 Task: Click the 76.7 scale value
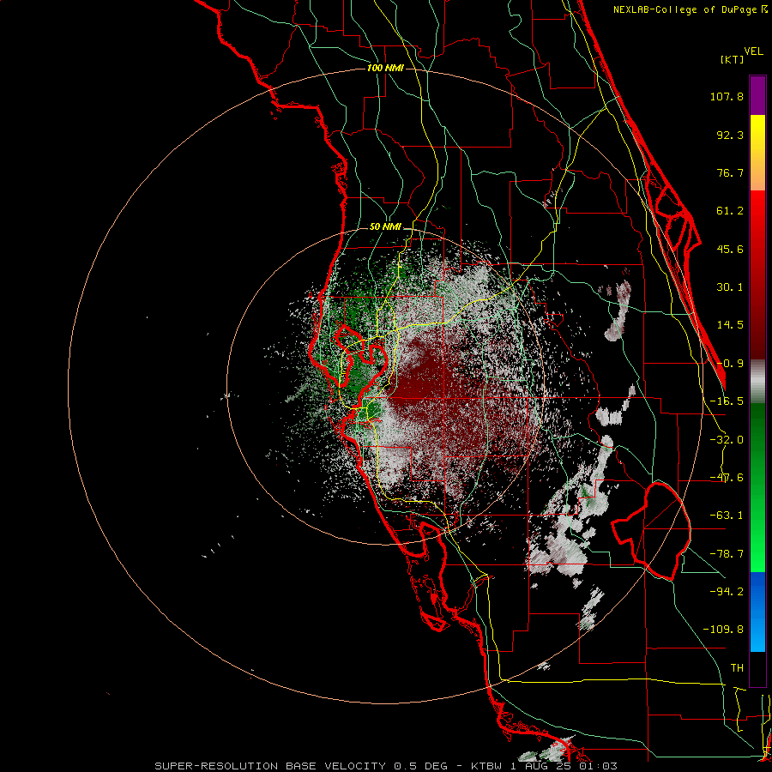click(x=730, y=172)
